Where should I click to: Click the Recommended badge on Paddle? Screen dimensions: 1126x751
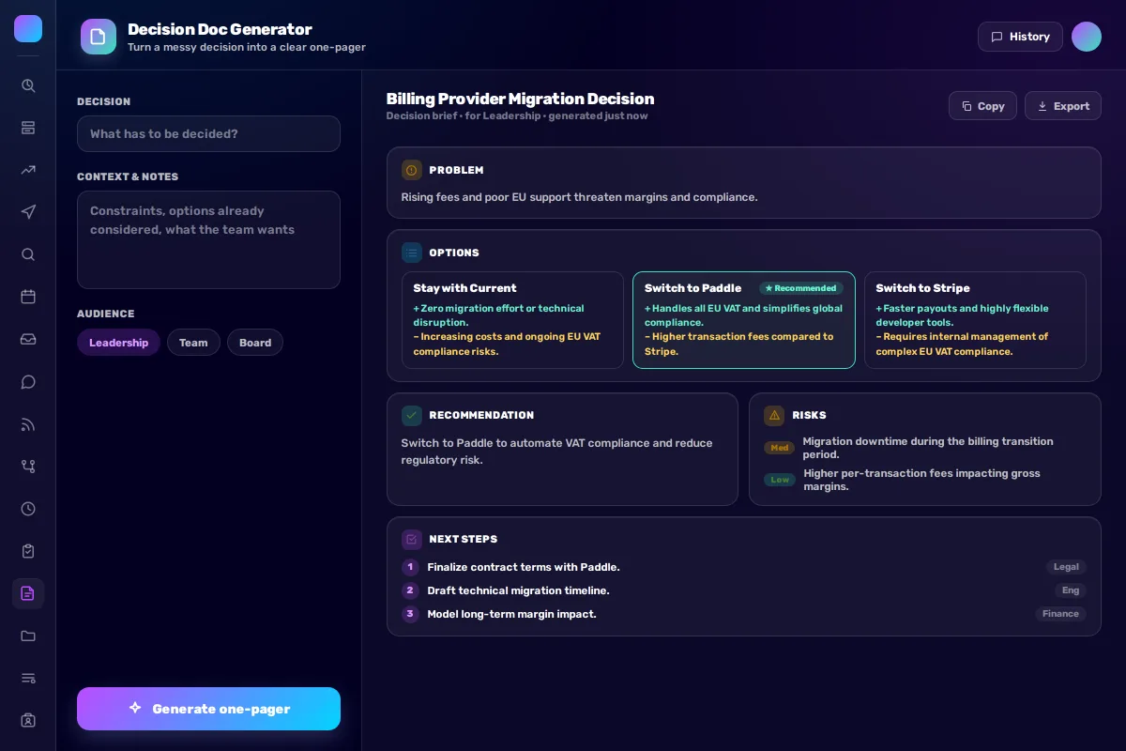[800, 288]
